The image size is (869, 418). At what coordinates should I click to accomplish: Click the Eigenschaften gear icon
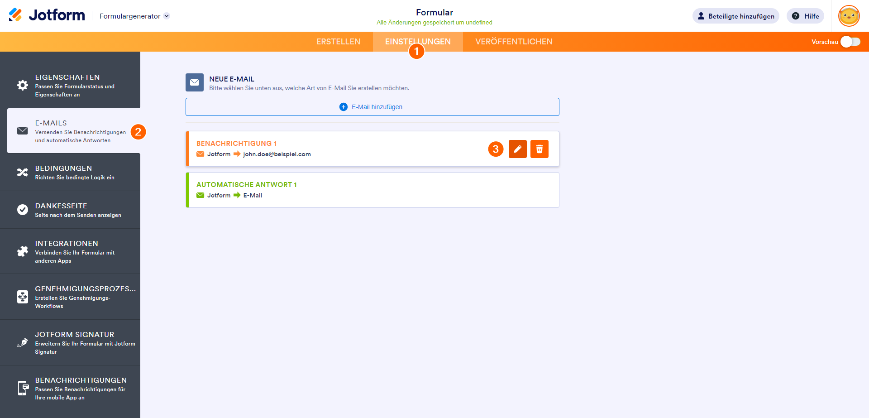point(23,85)
